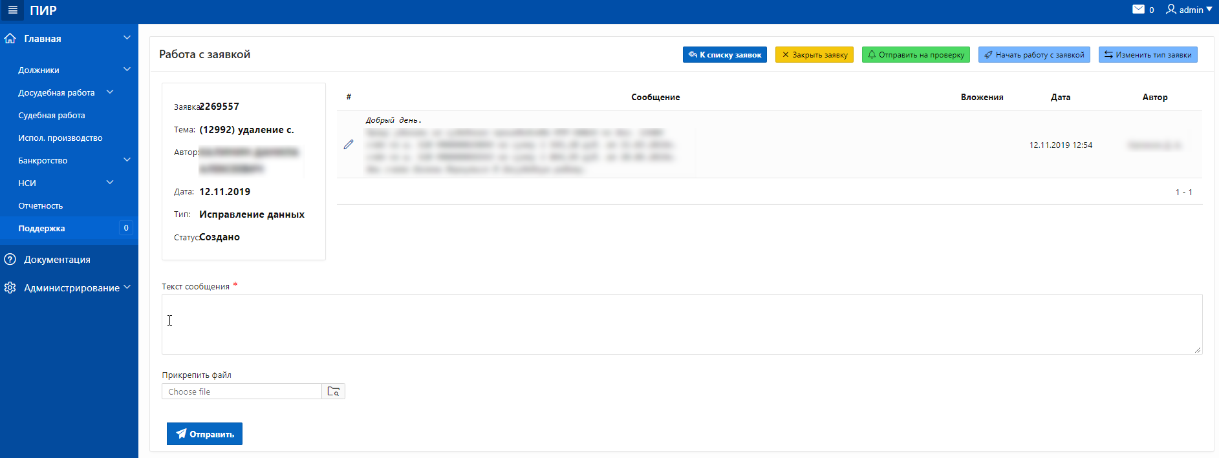Click the Добрый день message text
Image resolution: width=1219 pixels, height=458 pixels.
(393, 120)
